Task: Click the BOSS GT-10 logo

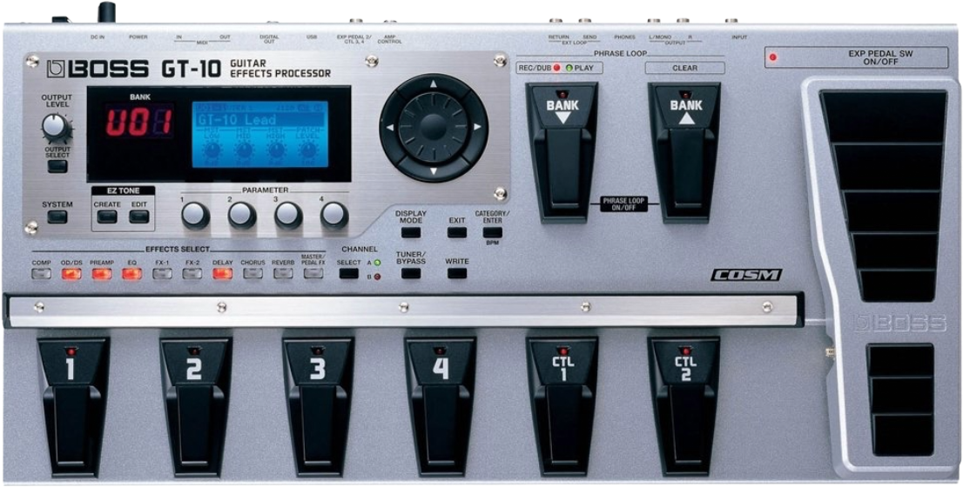Action: [x=134, y=68]
